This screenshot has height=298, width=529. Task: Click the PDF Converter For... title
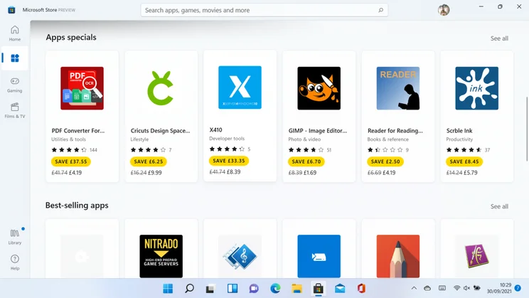tap(78, 131)
